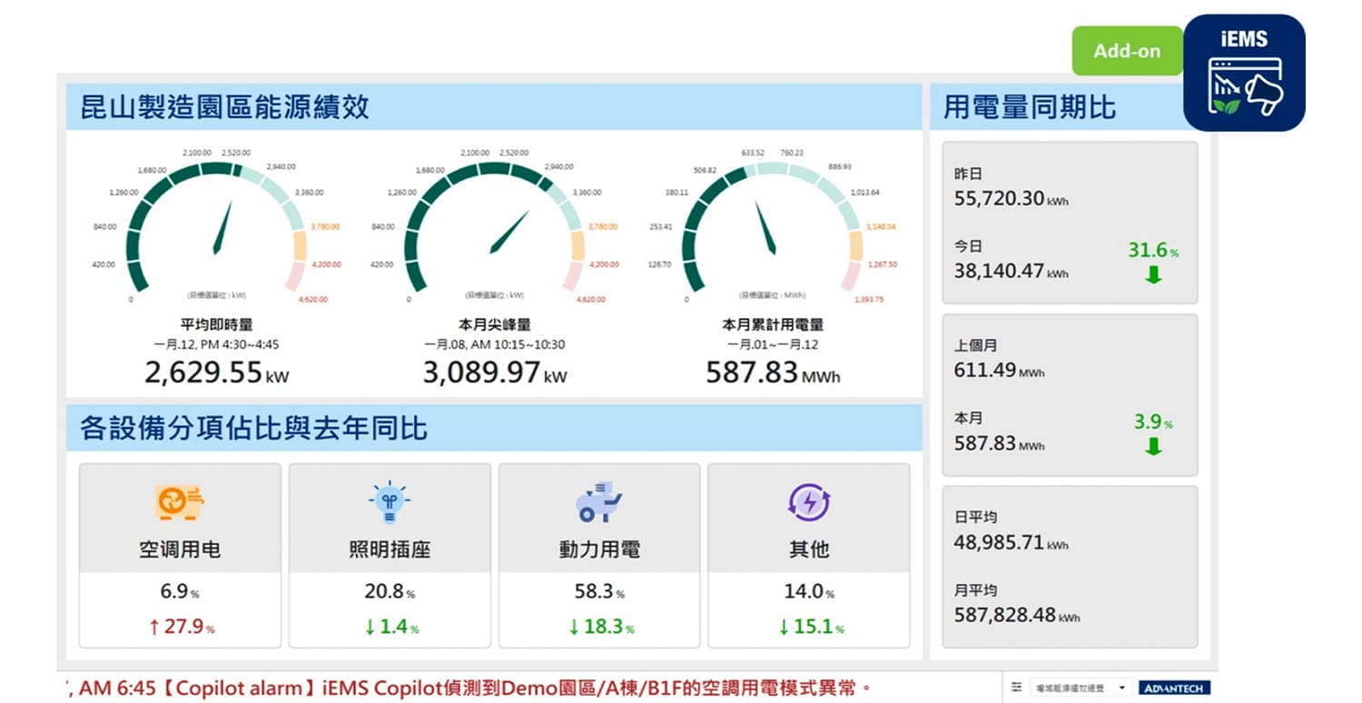Expand the dashboard selection dropdown
Image resolution: width=1362 pixels, height=703 pixels.
pyautogui.click(x=1080, y=688)
